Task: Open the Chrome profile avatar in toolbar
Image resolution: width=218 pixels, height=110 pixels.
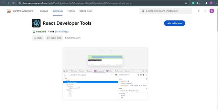Action: pyautogui.click(x=211, y=3)
